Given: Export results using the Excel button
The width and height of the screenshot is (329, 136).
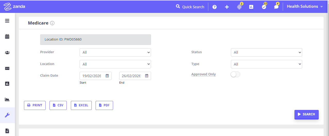Looking at the screenshot, I should coord(81,105).
